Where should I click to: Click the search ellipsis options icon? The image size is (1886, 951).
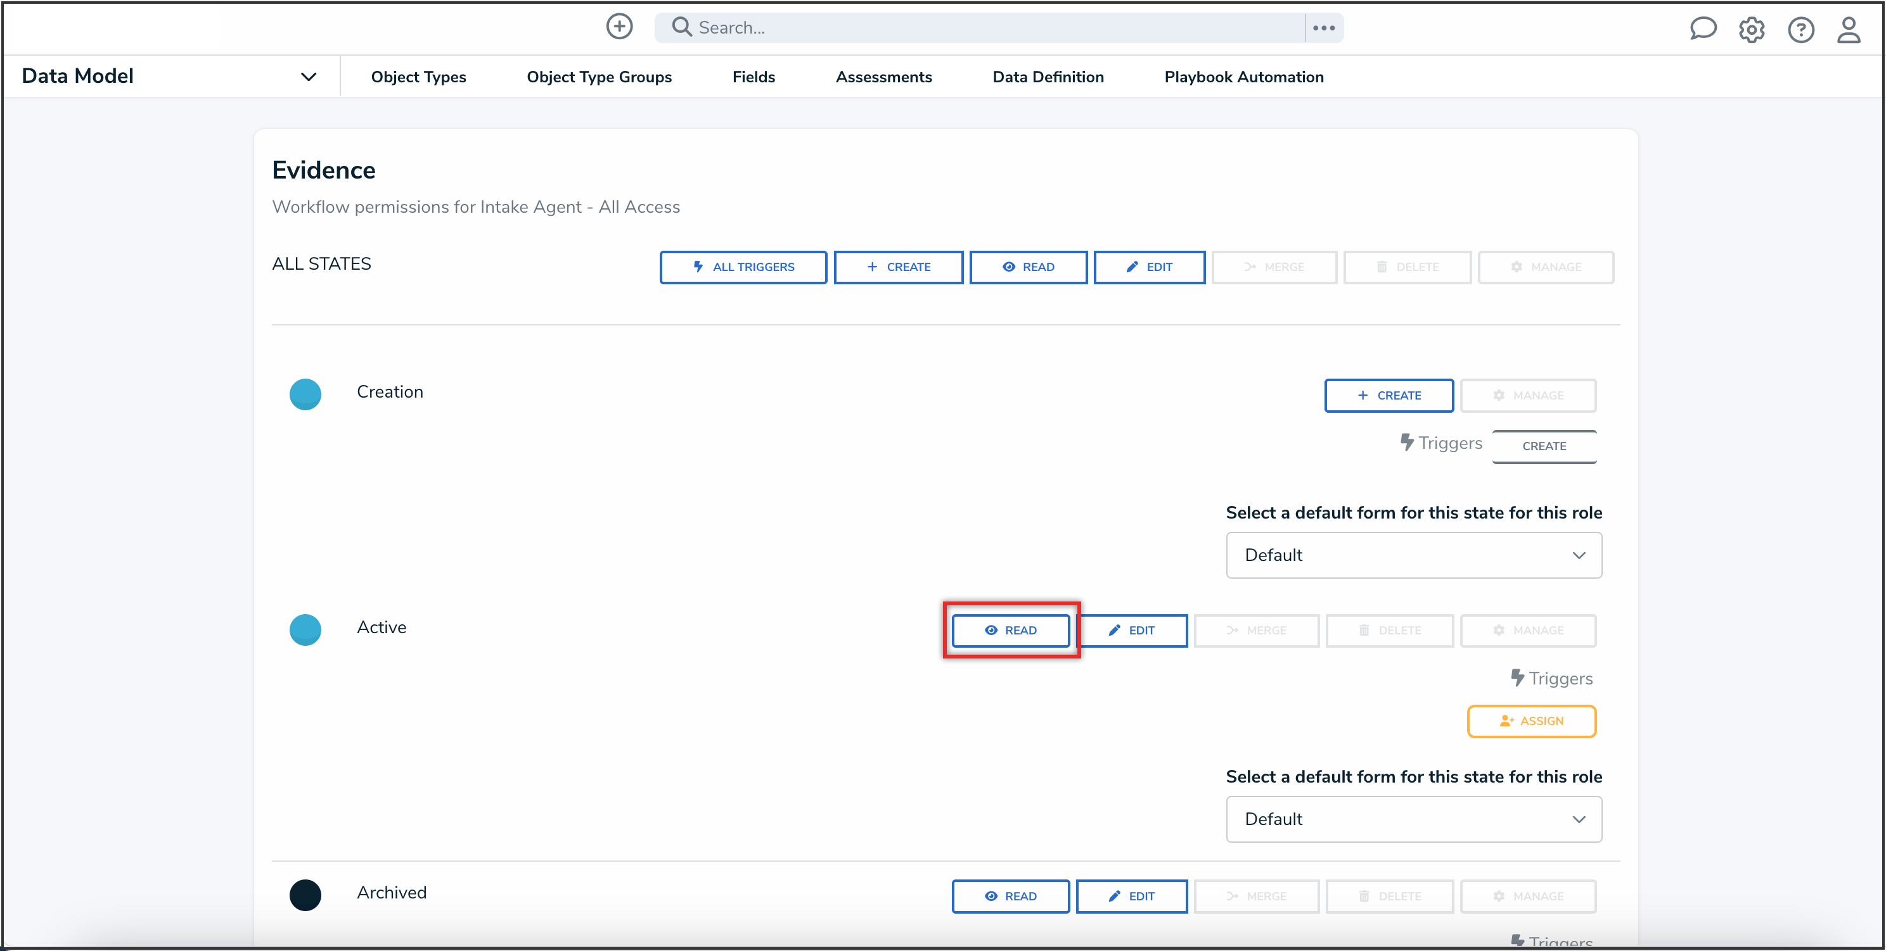1324,28
